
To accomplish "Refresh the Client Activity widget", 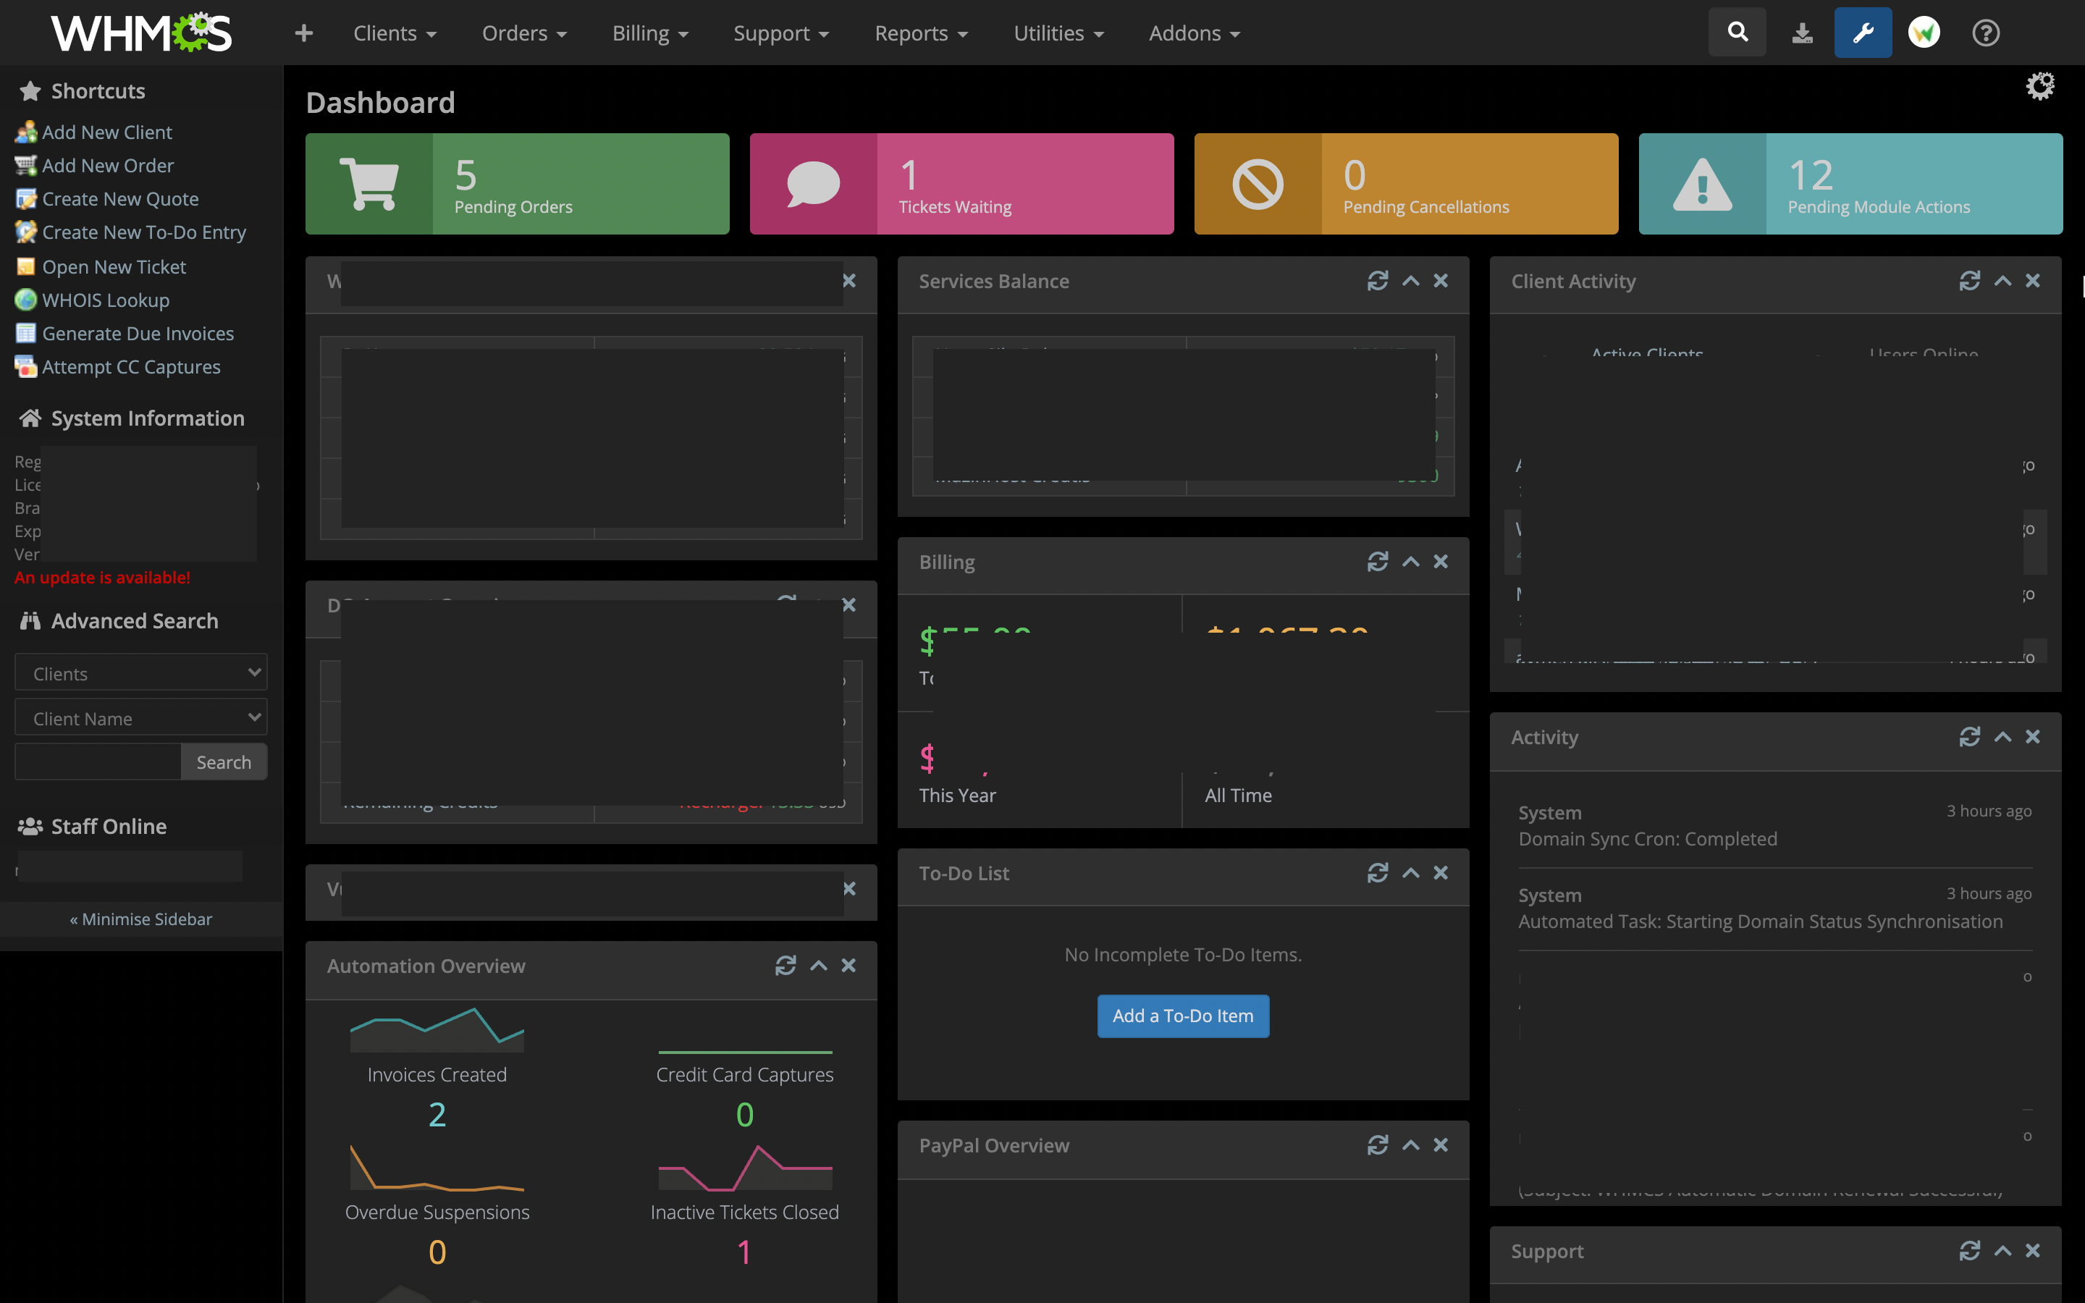I will tap(1968, 281).
